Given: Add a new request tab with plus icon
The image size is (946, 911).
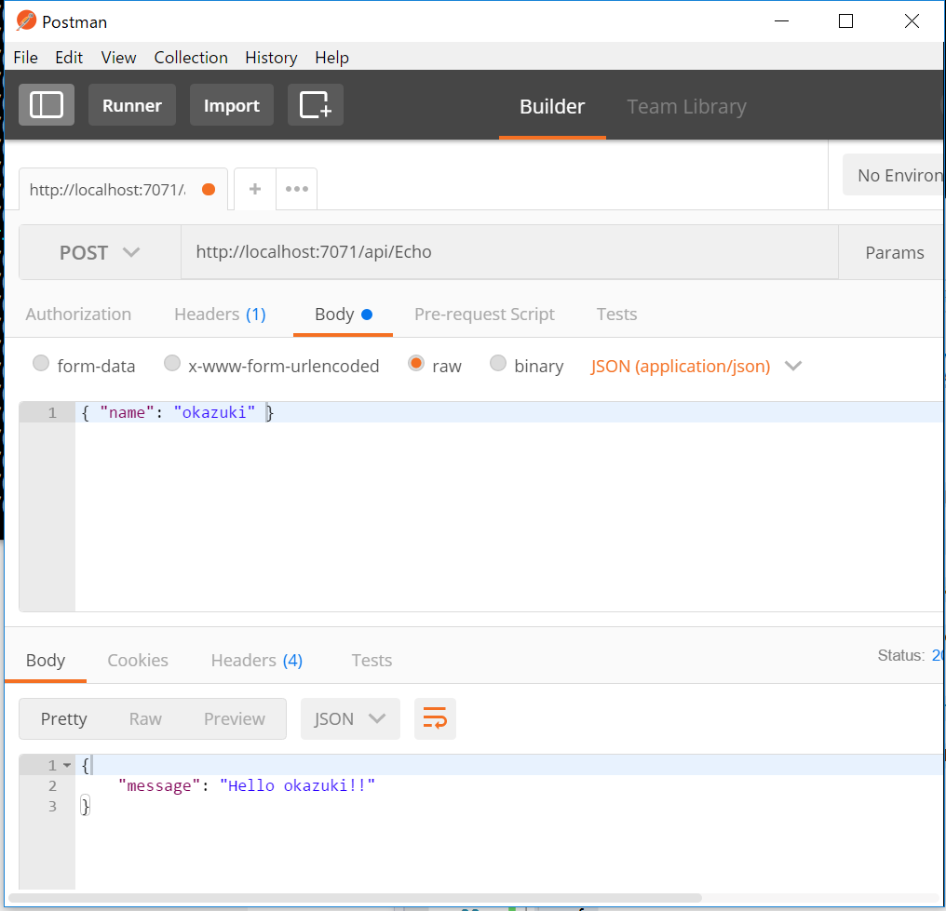Looking at the screenshot, I should (255, 189).
